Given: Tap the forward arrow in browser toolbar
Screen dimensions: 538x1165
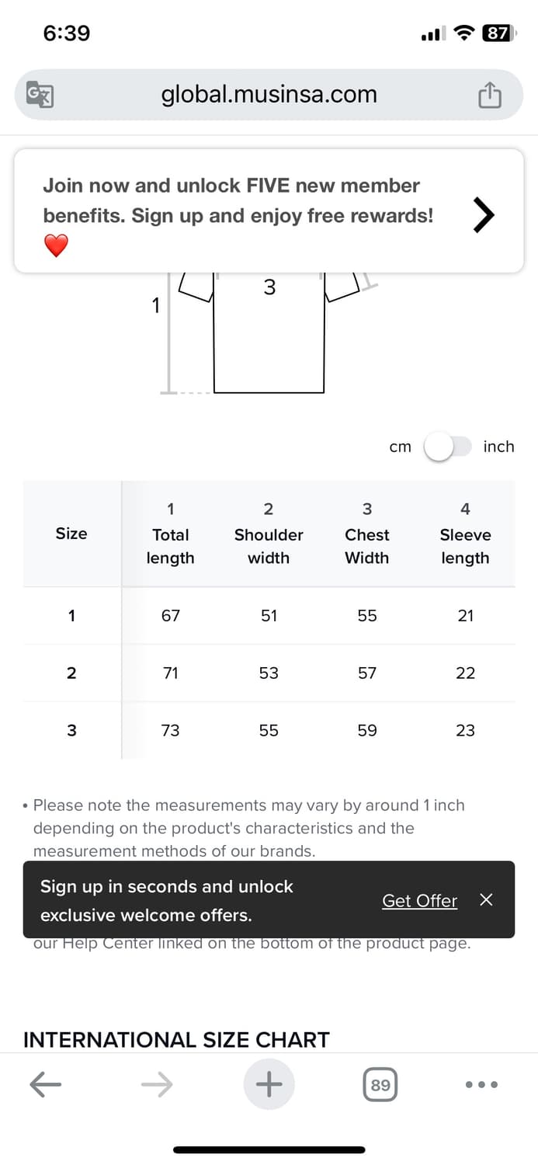Looking at the screenshot, I should (157, 1084).
